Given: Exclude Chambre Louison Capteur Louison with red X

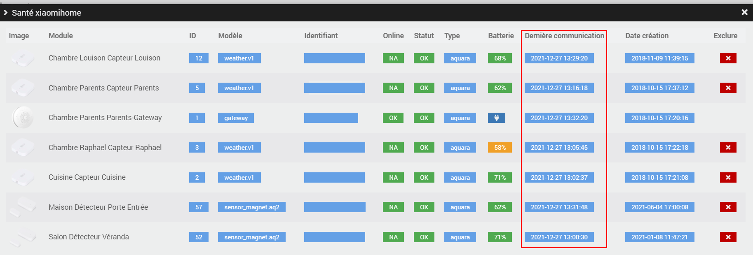Looking at the screenshot, I should (728, 58).
